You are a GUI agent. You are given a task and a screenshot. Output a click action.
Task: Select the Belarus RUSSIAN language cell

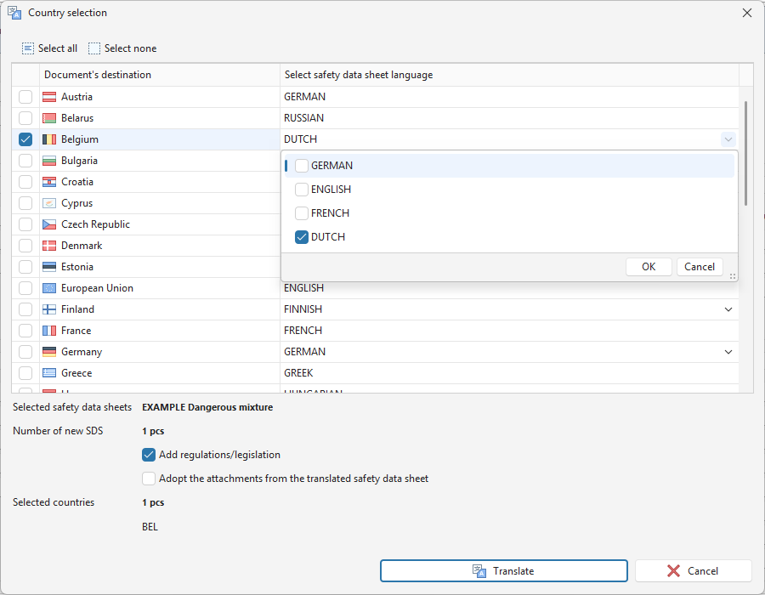click(509, 118)
